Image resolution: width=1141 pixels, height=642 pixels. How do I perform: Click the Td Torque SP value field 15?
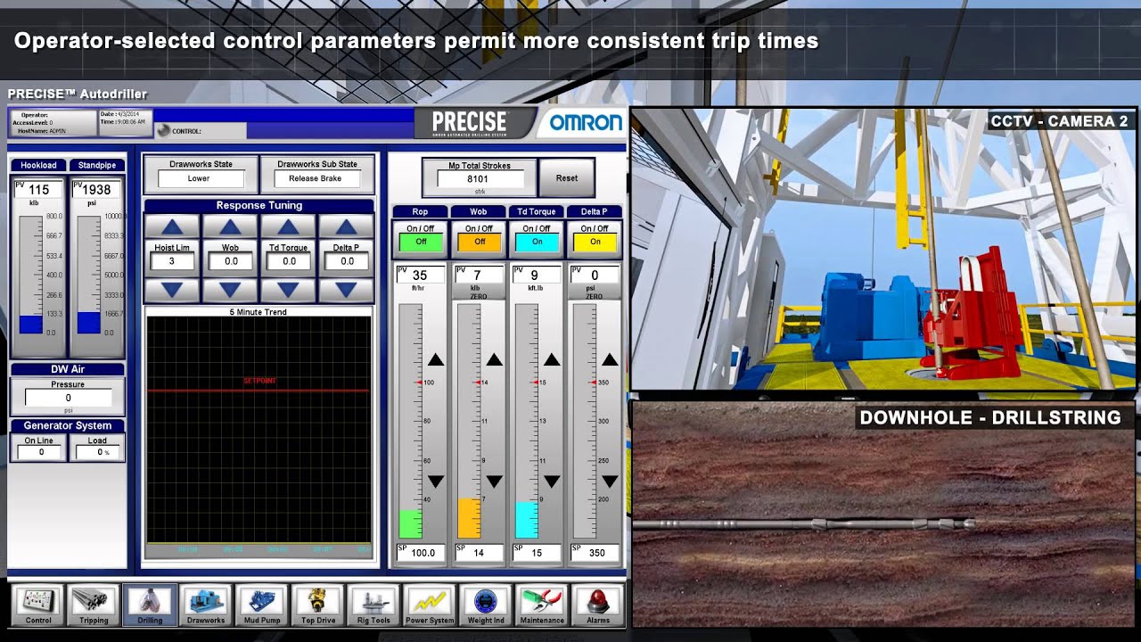click(x=536, y=553)
